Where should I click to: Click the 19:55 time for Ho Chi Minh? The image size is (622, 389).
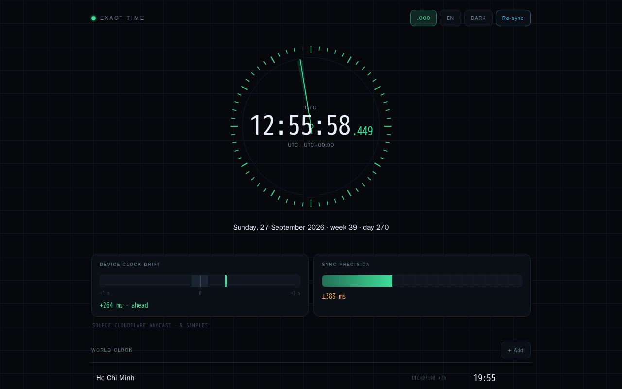click(x=484, y=378)
